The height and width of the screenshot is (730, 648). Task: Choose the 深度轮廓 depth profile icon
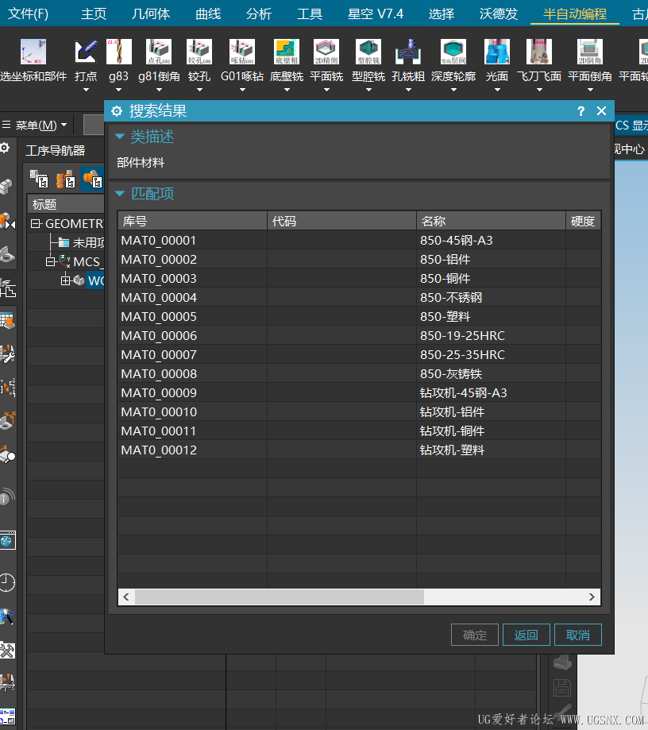click(453, 52)
